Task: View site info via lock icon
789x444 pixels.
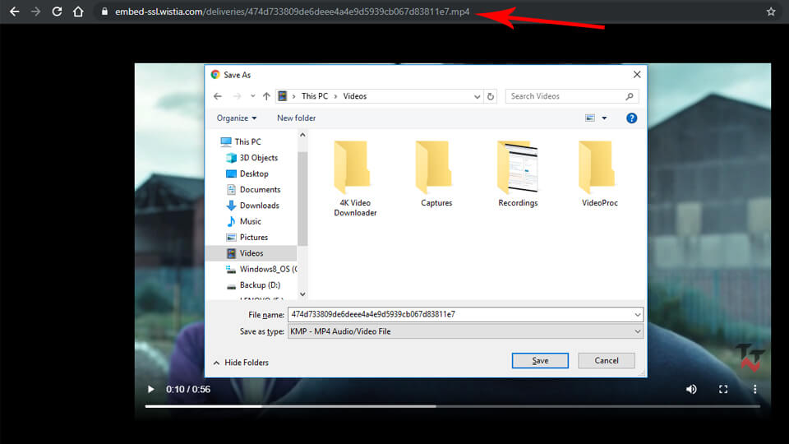Action: pos(104,11)
